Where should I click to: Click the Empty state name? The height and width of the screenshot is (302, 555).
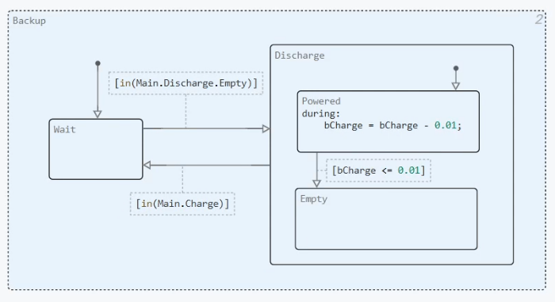tap(314, 199)
